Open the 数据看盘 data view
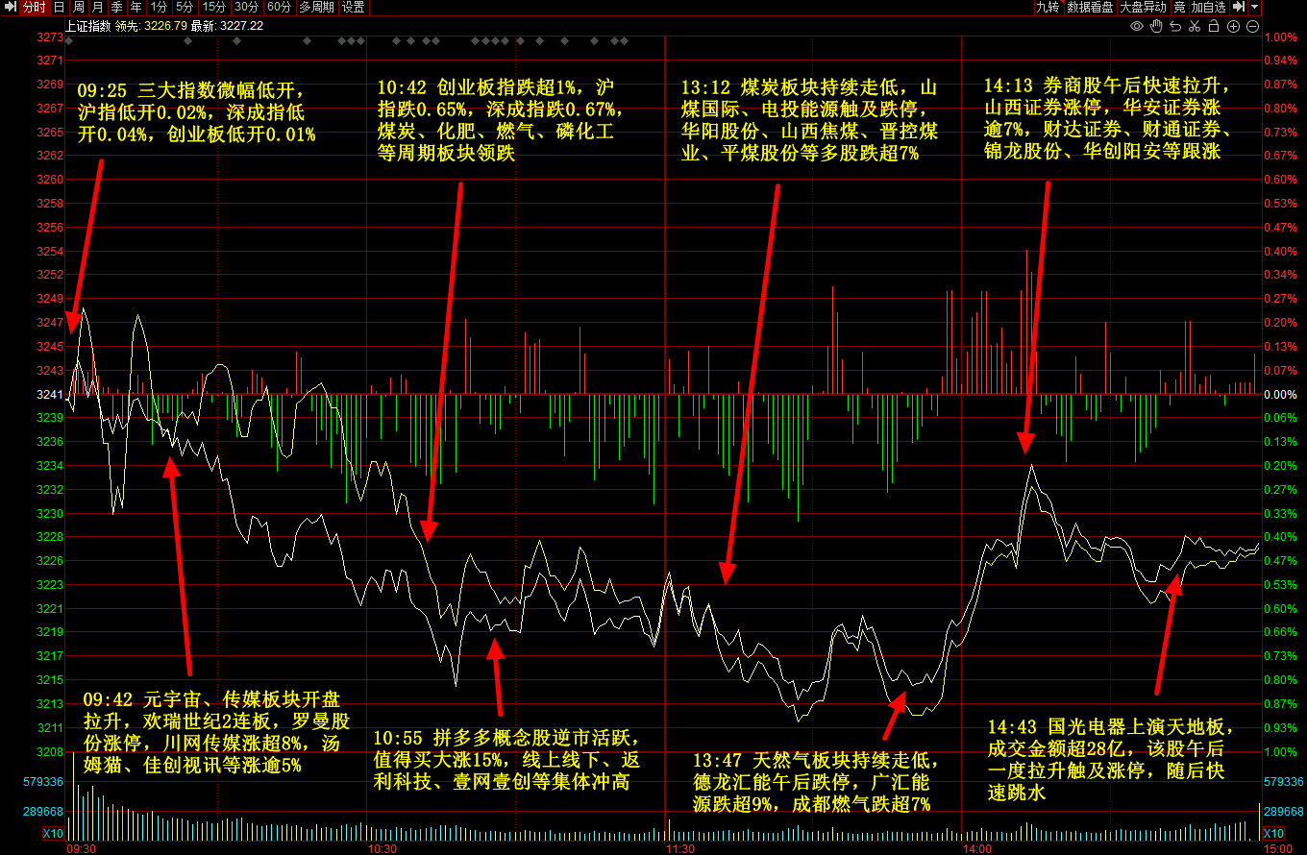 (x=1090, y=7)
